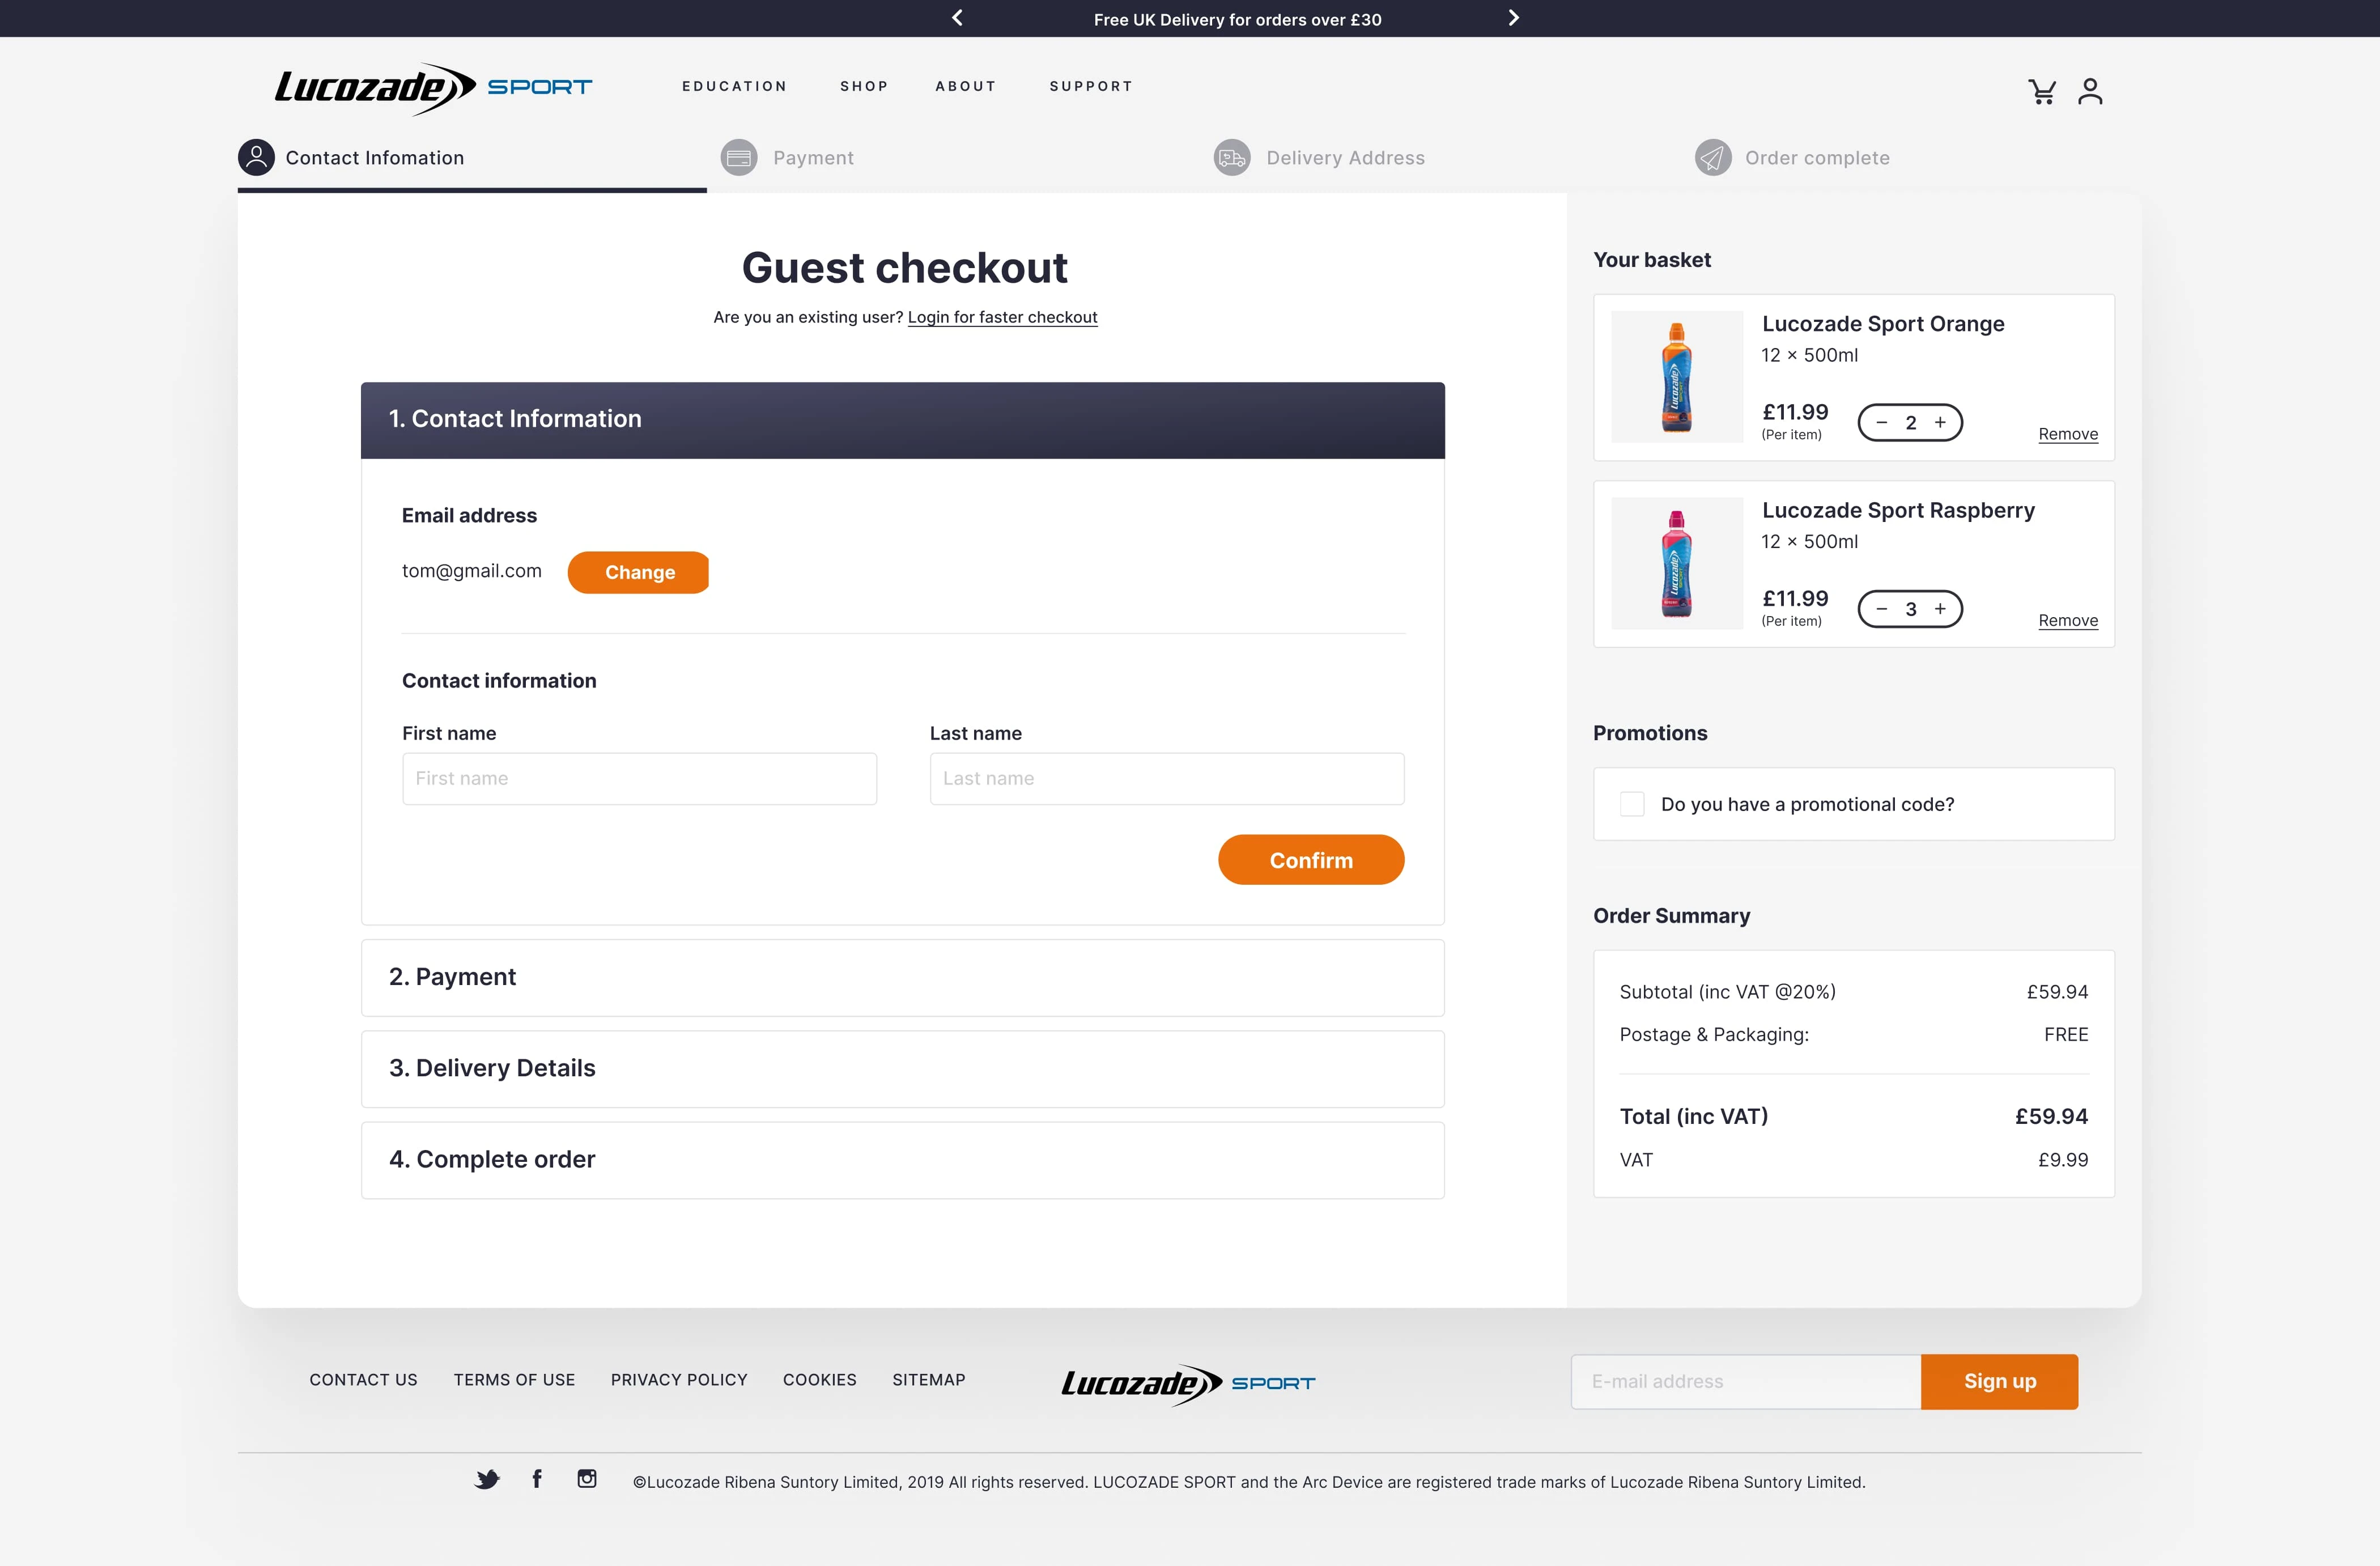Expand the 3. Delivery Details section
The width and height of the screenshot is (2380, 1566).
902,1068
